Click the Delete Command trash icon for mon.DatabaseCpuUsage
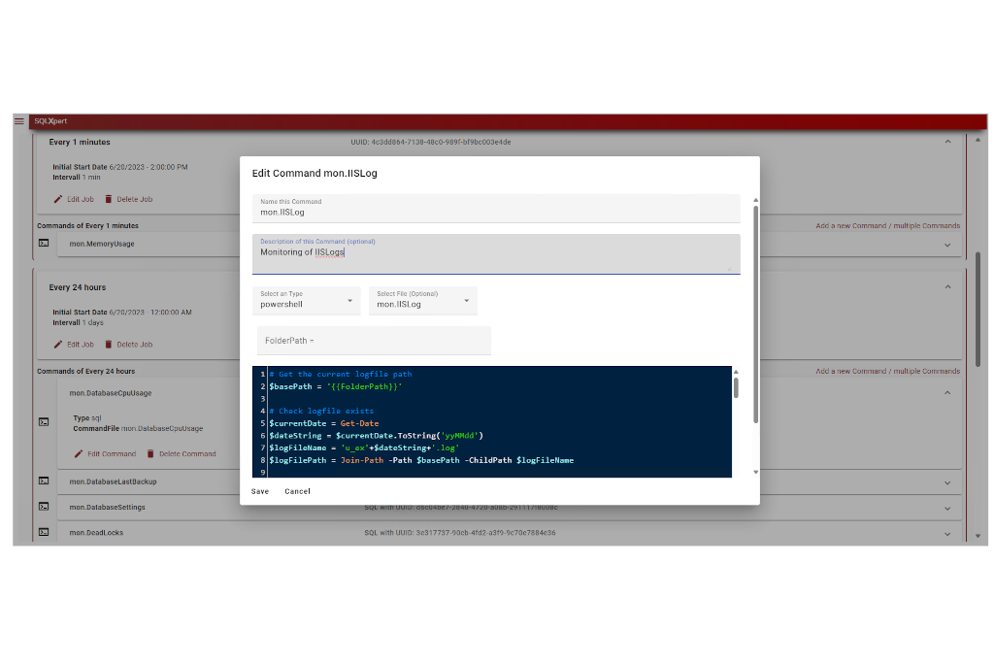Screen dimensions: 994x663 [x=150, y=453]
